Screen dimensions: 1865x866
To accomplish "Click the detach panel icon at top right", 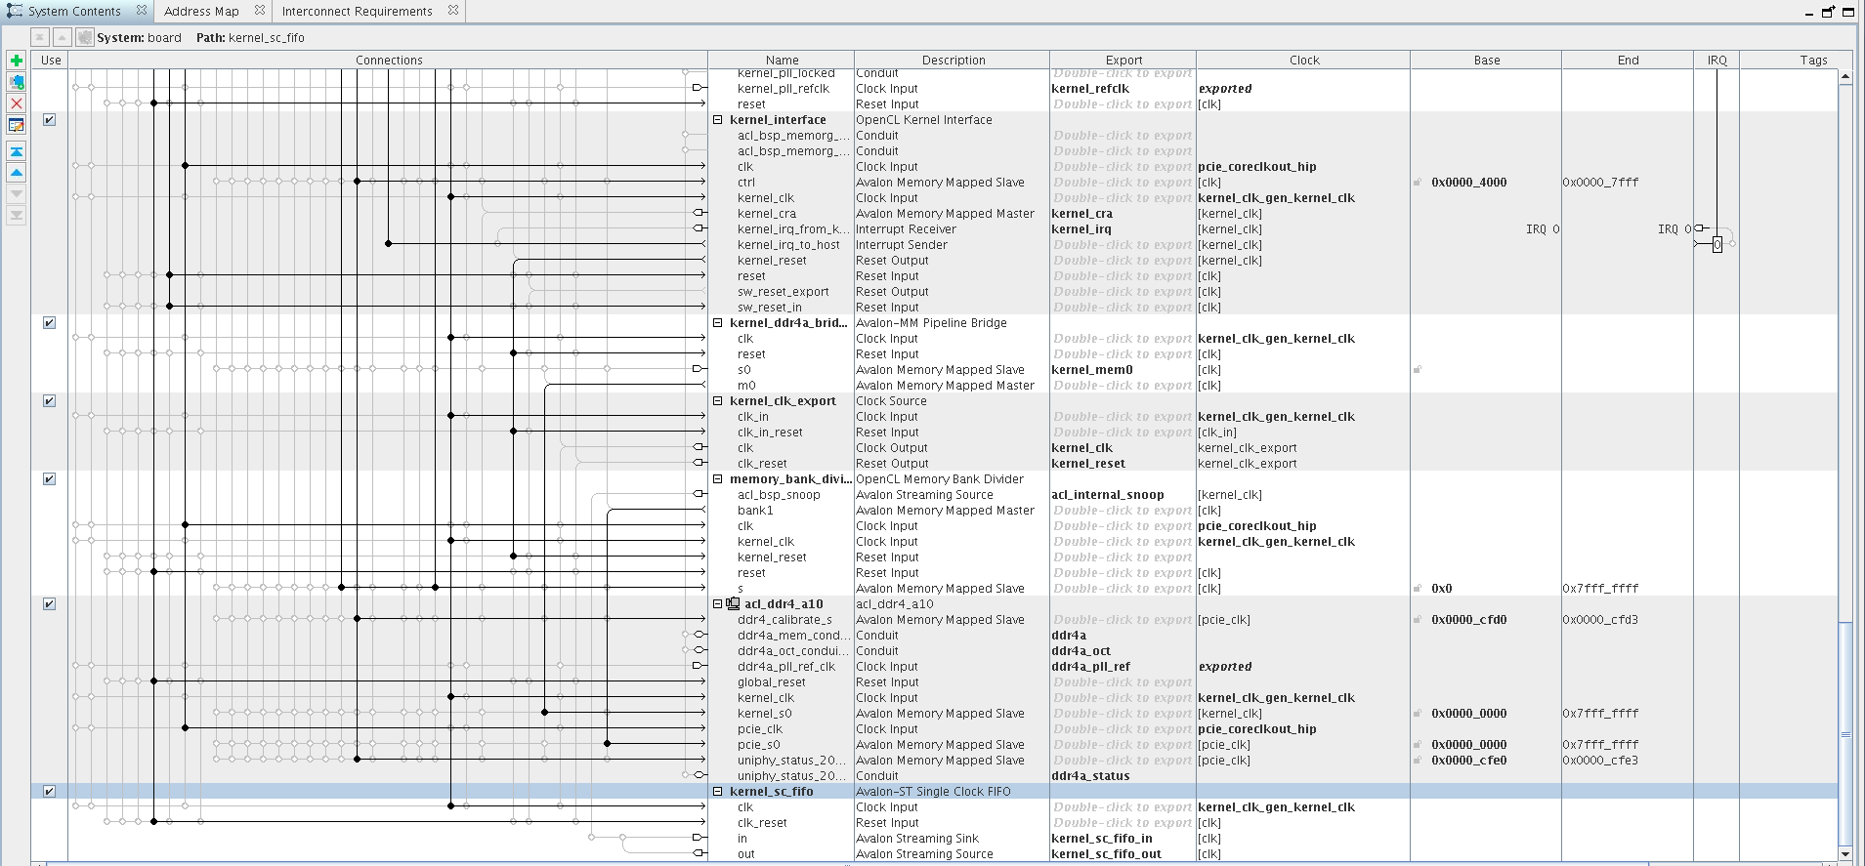I will pyautogui.click(x=1828, y=12).
